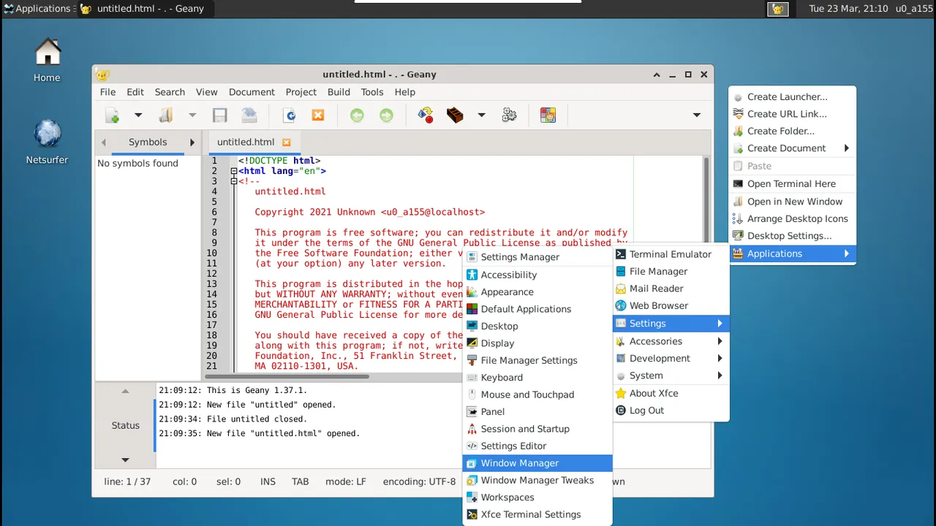The width and height of the screenshot is (936, 526).
Task: Click the Open file toolbar icon
Action: coord(166,115)
